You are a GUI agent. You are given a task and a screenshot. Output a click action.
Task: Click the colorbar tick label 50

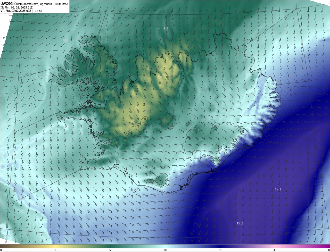pos(328,250)
